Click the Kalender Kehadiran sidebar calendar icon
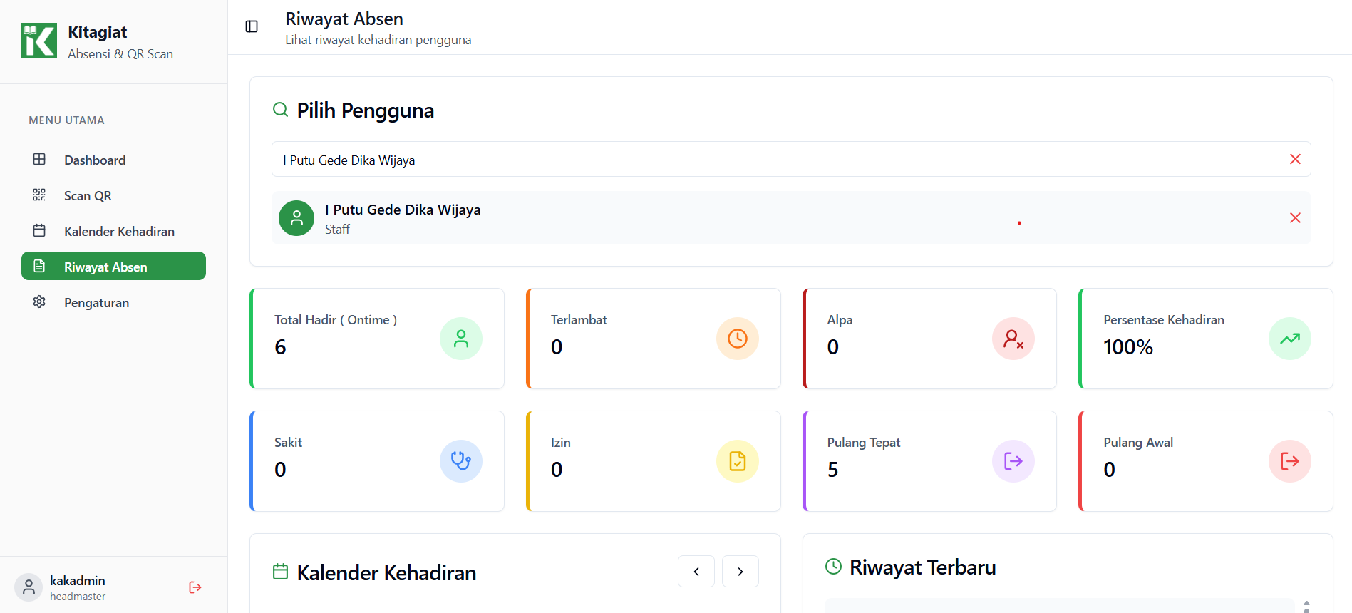 pos(39,230)
